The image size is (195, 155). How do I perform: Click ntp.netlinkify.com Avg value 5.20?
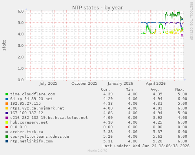click(158, 141)
